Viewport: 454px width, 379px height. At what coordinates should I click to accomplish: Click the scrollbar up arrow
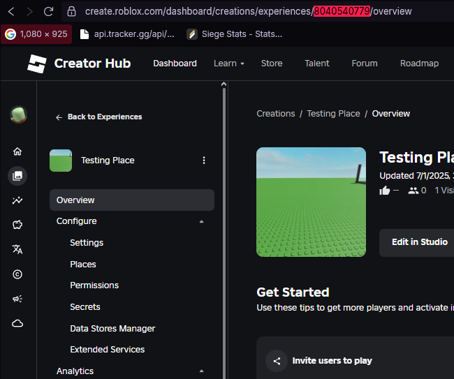(x=224, y=84)
